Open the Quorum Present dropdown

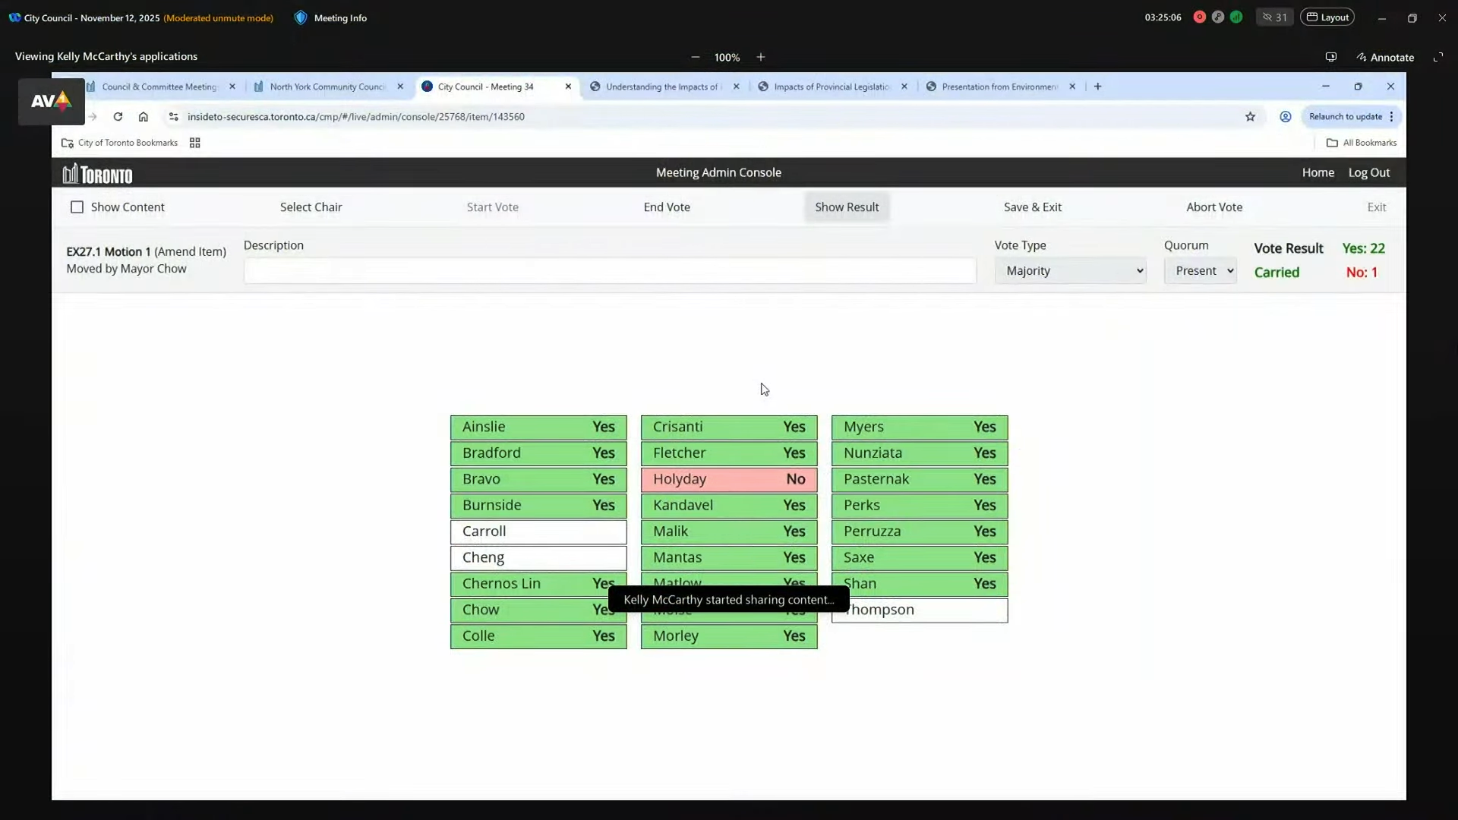pos(1200,270)
